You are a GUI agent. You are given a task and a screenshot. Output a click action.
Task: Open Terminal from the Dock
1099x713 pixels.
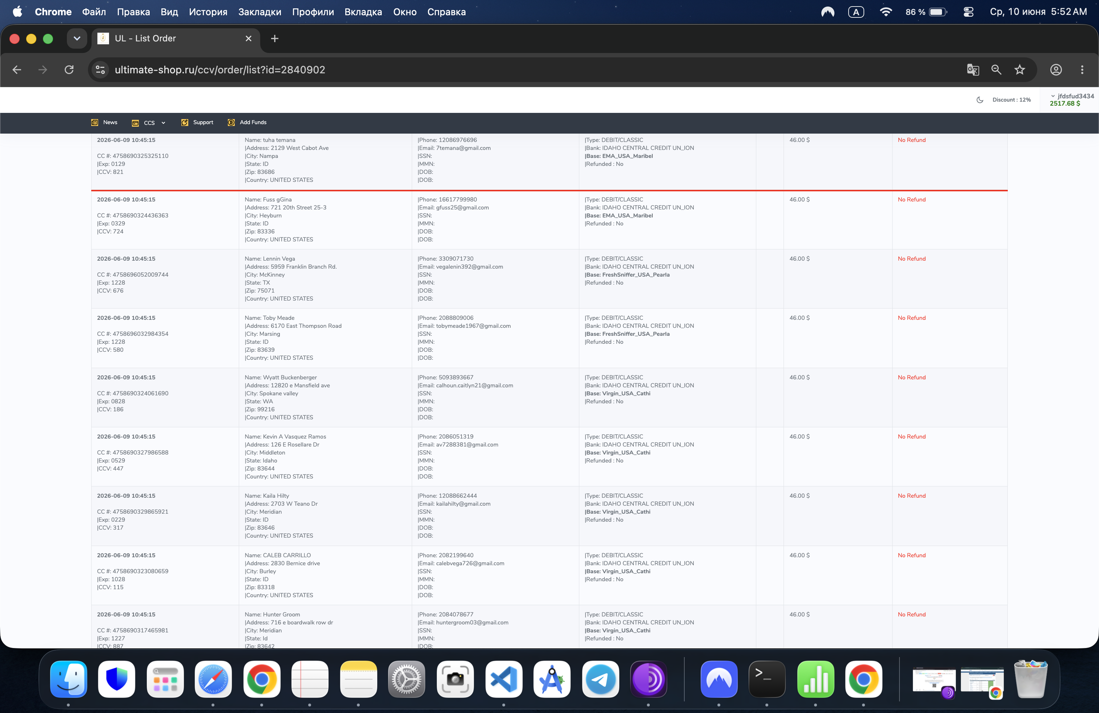point(766,679)
